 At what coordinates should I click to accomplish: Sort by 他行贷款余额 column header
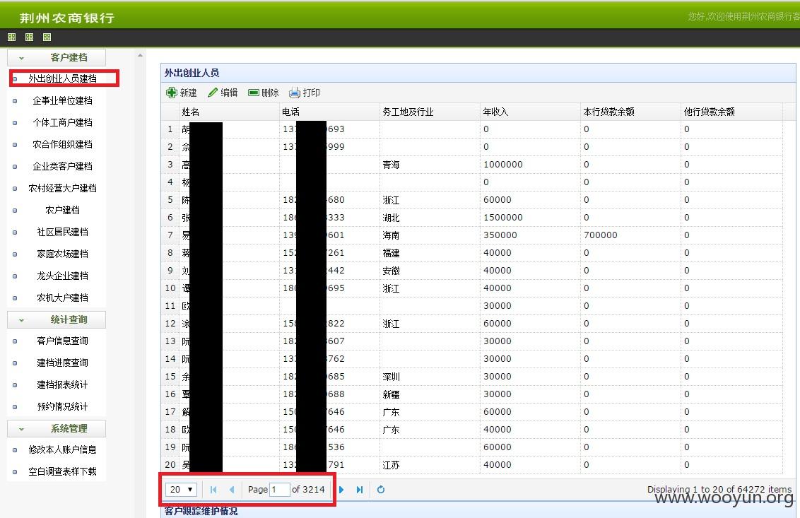point(731,112)
